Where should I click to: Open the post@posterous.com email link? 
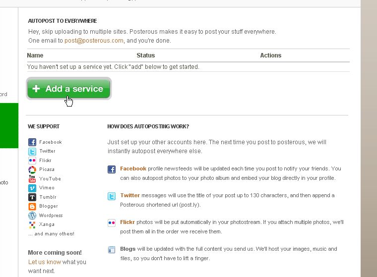(x=94, y=40)
